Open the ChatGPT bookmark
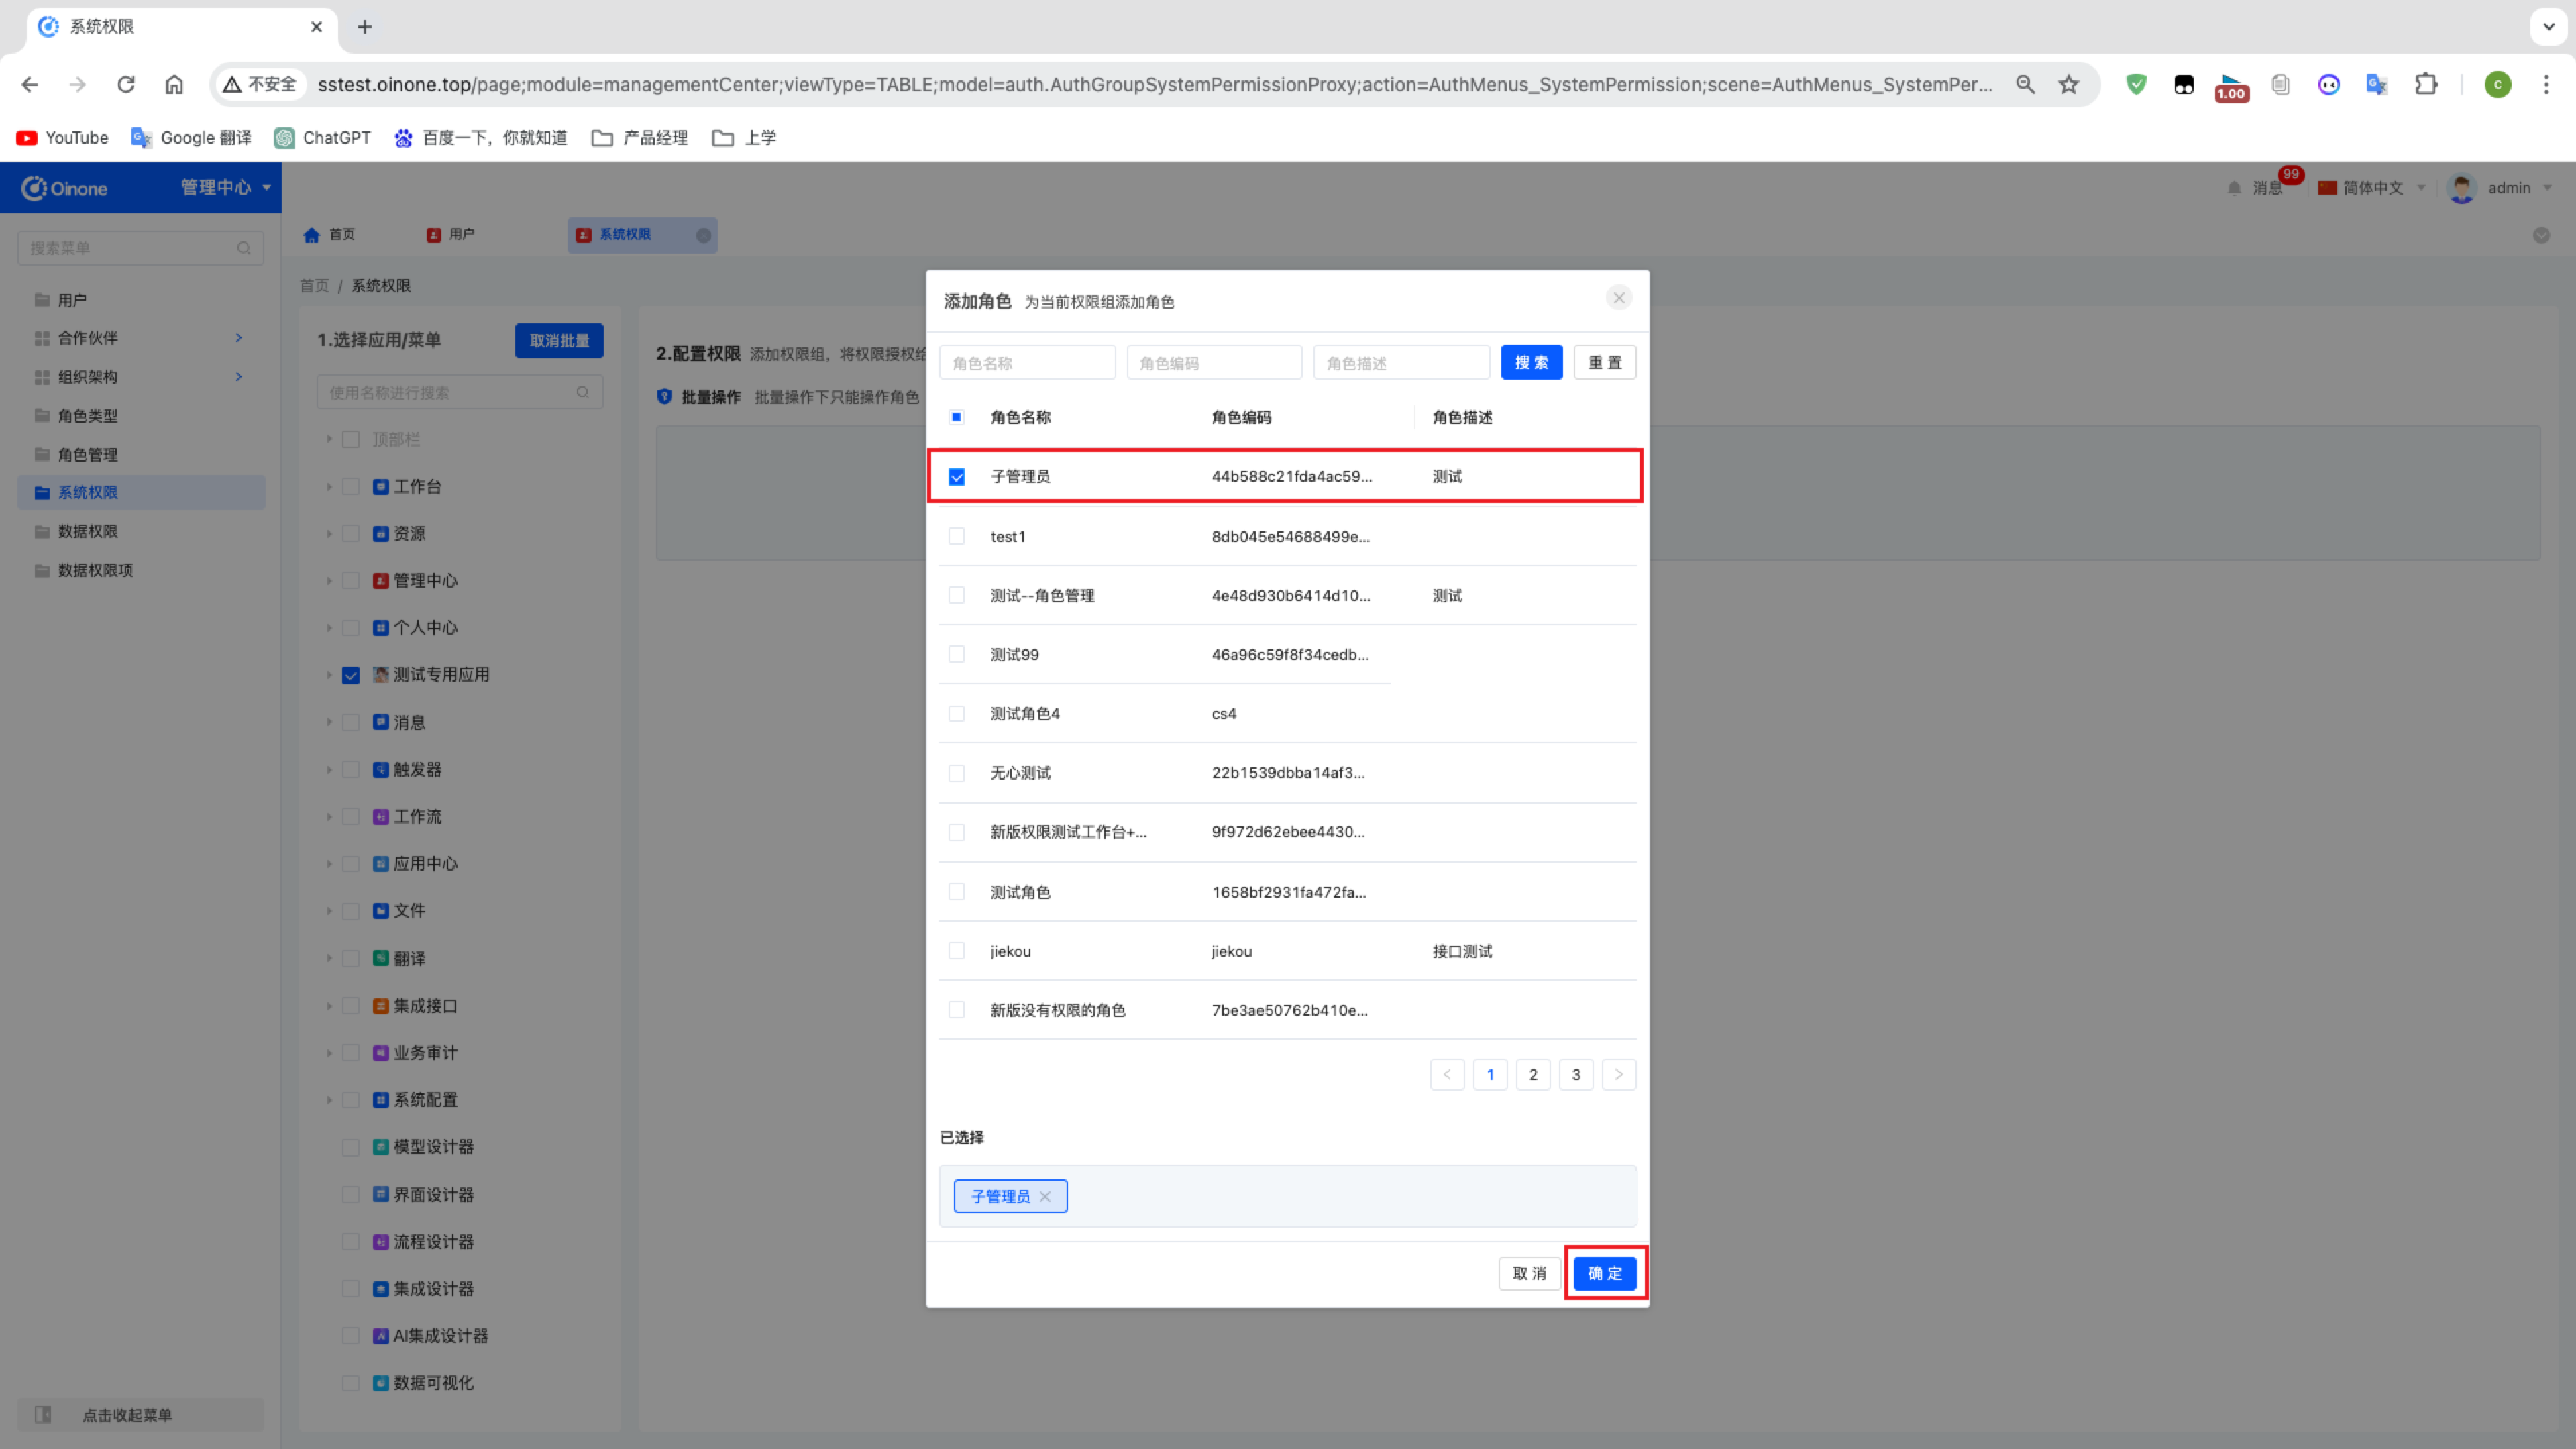 [323, 138]
